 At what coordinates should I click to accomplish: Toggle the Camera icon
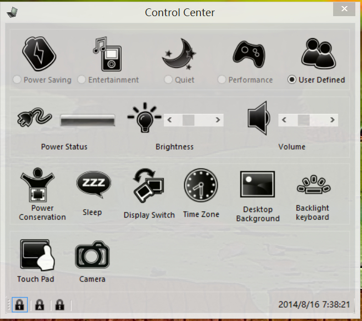point(92,255)
